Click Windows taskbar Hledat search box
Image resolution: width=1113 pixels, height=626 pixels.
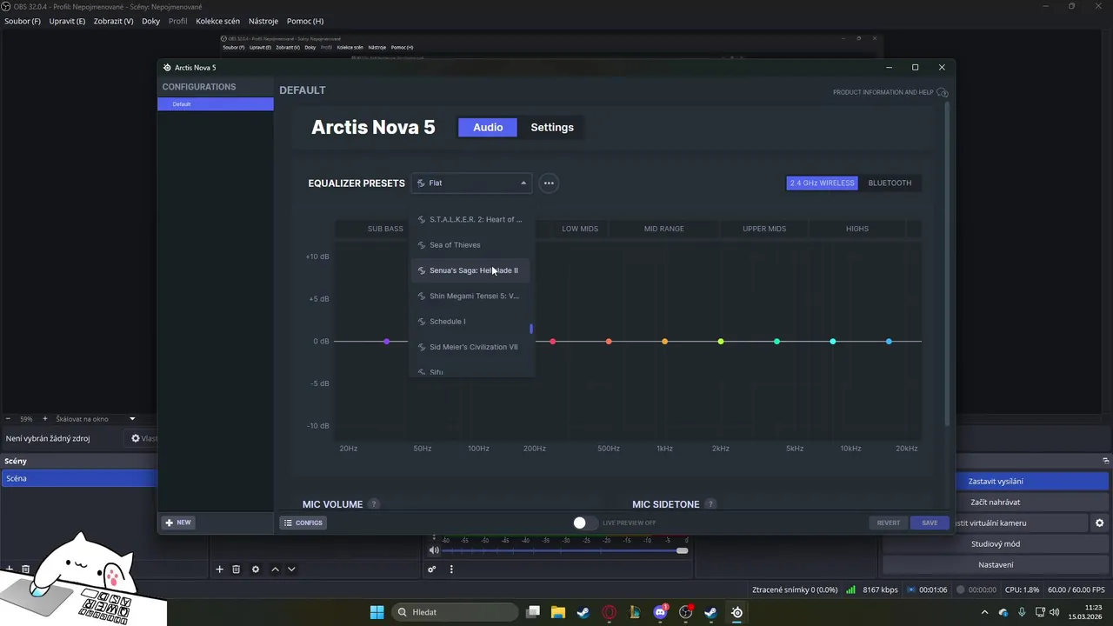coord(453,612)
